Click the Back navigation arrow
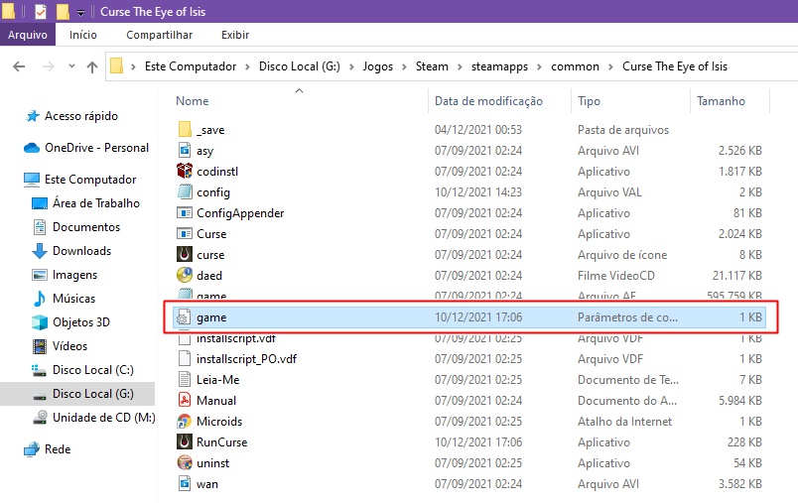This screenshot has height=503, width=798. click(19, 66)
